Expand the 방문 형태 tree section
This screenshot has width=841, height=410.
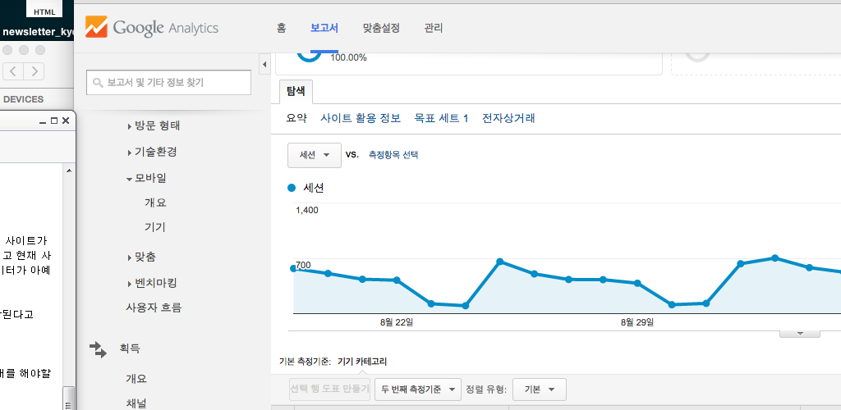[130, 126]
